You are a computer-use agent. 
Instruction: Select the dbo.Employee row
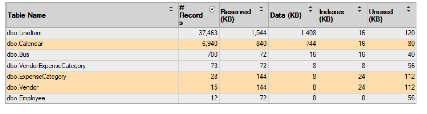[26, 98]
